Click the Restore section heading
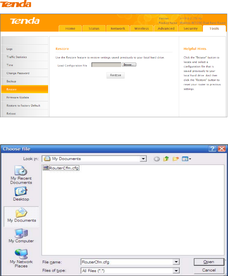This screenshot has width=228, height=276. [x=62, y=49]
